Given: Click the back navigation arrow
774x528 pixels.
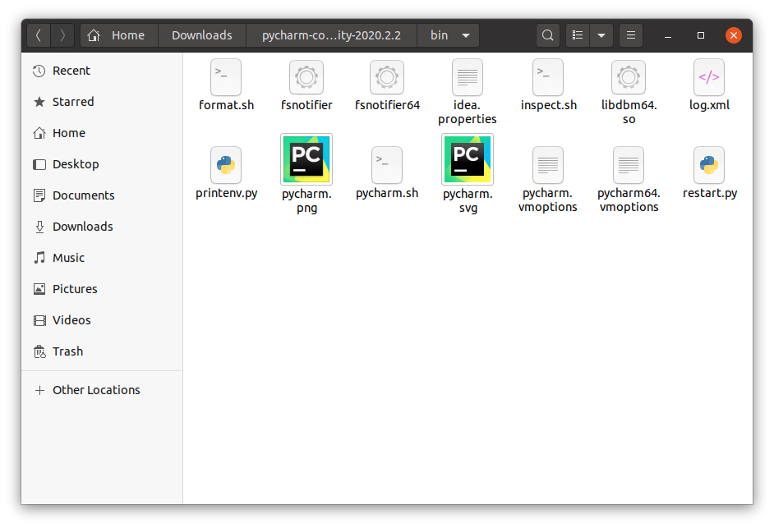Looking at the screenshot, I should 39,35.
